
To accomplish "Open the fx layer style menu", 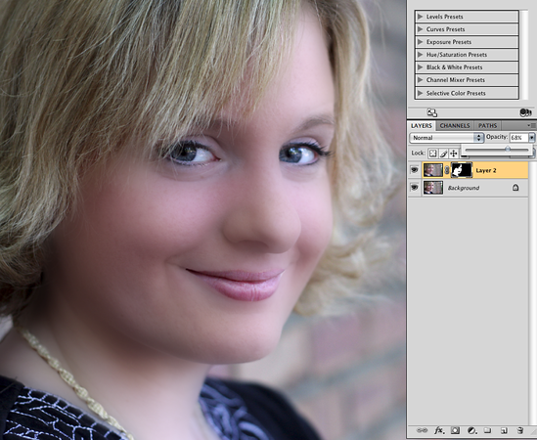I will 439,430.
